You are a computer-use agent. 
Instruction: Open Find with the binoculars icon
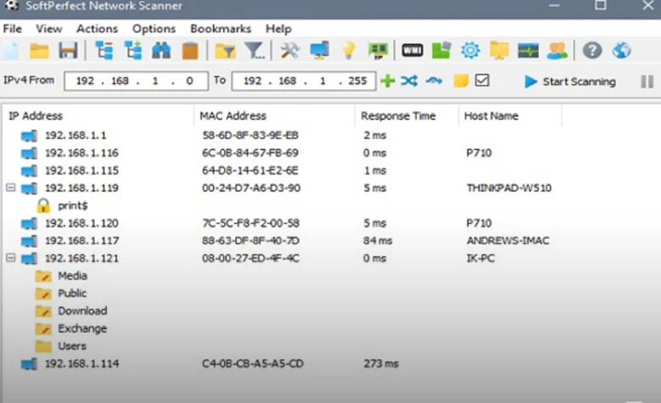point(161,51)
